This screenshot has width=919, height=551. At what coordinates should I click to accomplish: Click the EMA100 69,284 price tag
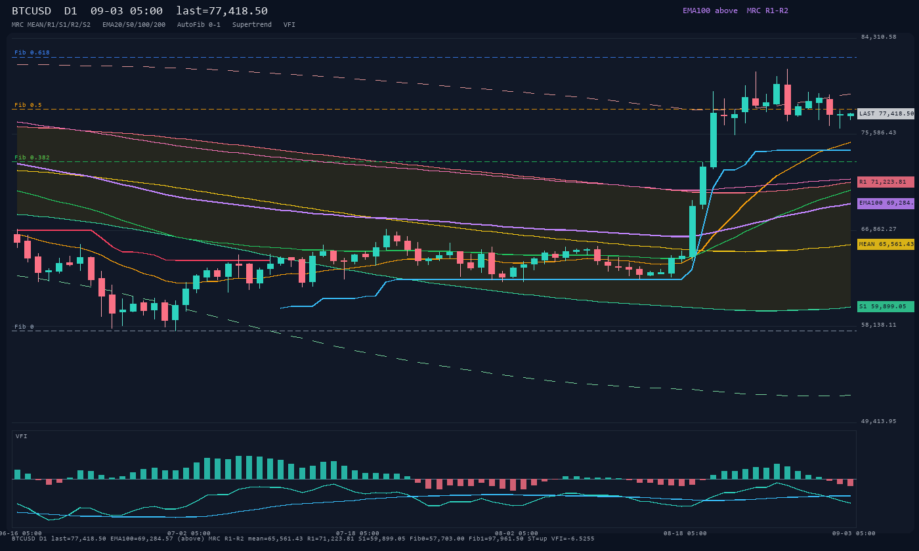pos(886,203)
